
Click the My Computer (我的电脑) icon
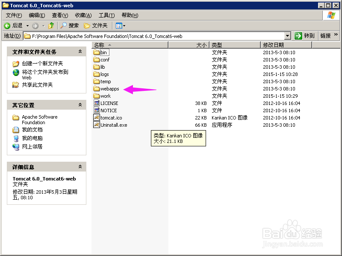[16, 138]
